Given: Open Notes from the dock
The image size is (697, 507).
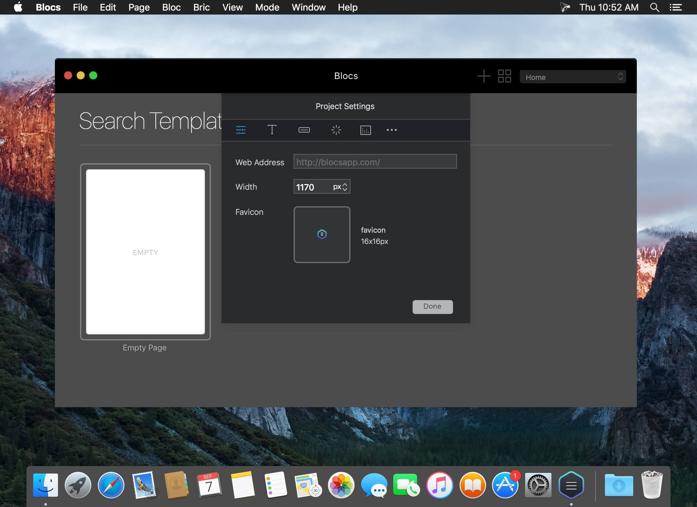Looking at the screenshot, I should click(x=242, y=485).
